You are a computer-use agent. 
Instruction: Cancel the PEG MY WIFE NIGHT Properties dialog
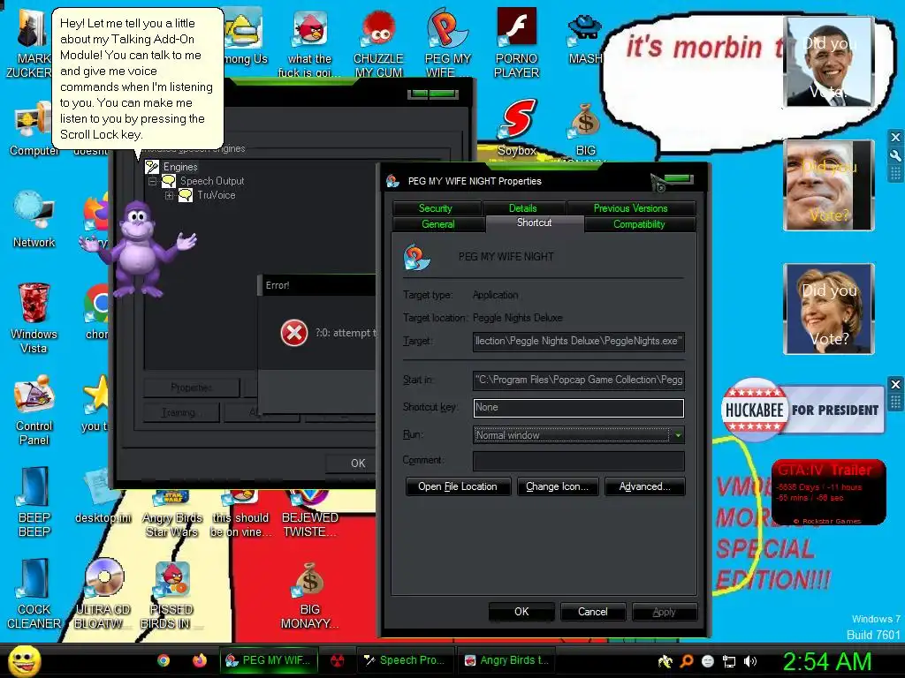(593, 612)
